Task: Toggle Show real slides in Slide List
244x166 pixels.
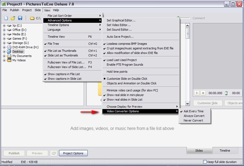Action: tap(141, 100)
